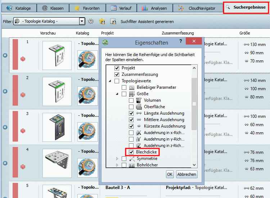Click the filter settings gear icon
This screenshot has width=270, height=198.
click(91, 21)
